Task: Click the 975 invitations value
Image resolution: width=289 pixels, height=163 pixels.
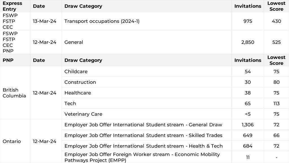Action: [248, 21]
